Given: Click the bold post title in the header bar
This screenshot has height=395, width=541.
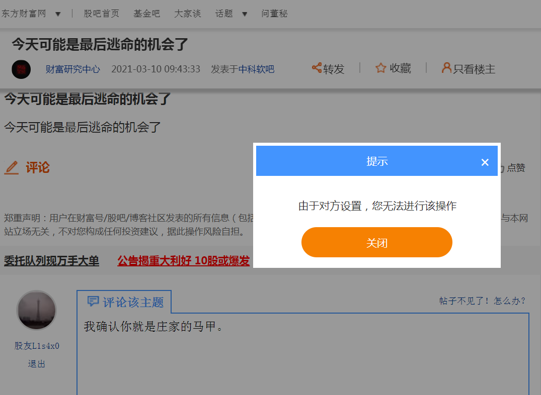Looking at the screenshot, I should (x=100, y=44).
